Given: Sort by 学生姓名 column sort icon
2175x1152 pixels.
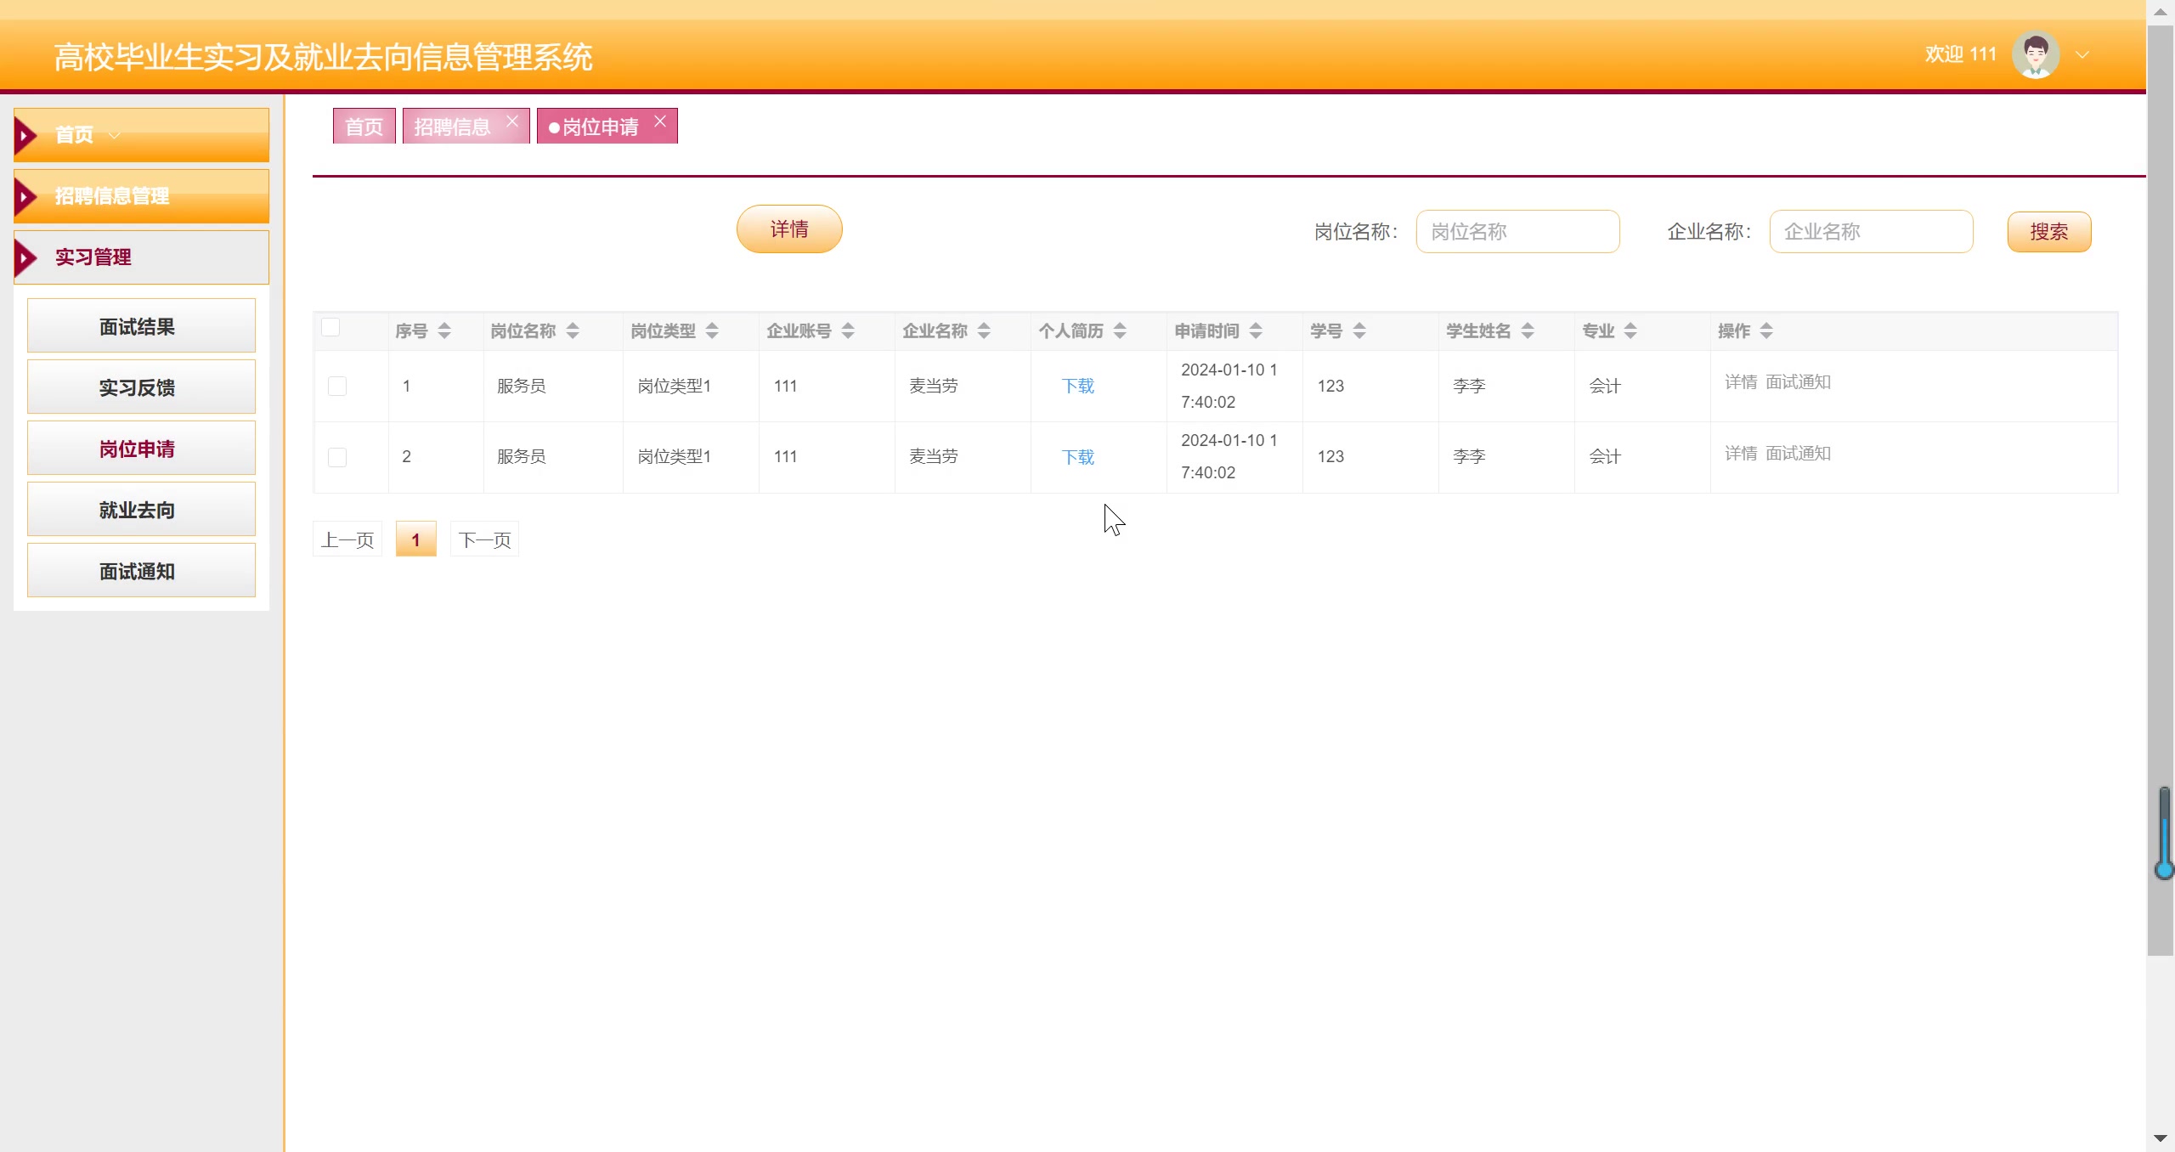Looking at the screenshot, I should [x=1528, y=331].
